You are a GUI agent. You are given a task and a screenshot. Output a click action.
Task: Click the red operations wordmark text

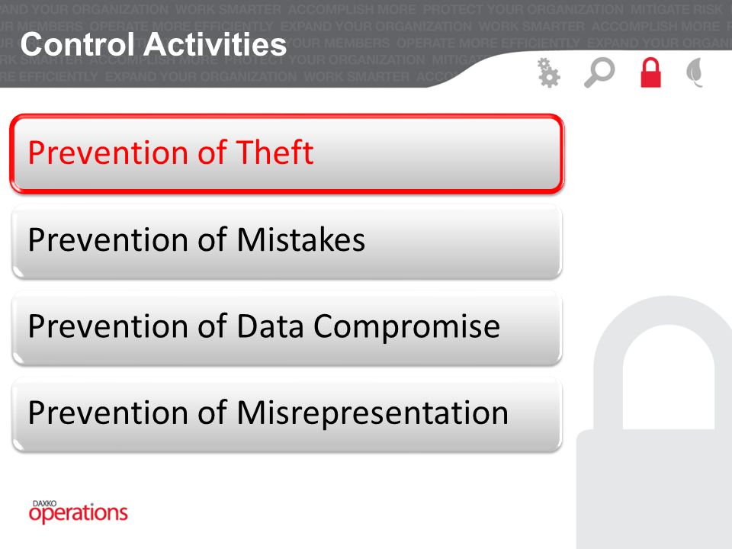78,514
